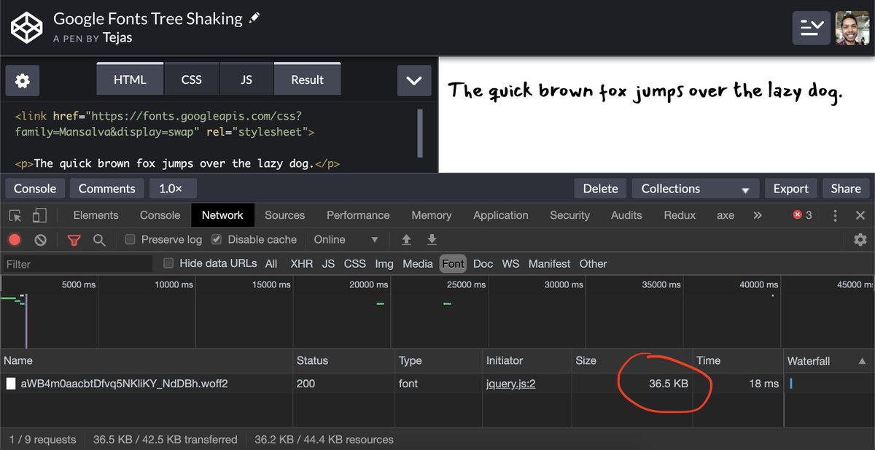Clear the network log
The image size is (875, 450).
click(40, 239)
